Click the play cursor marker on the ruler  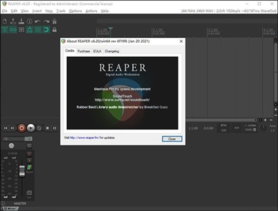(x=111, y=29)
